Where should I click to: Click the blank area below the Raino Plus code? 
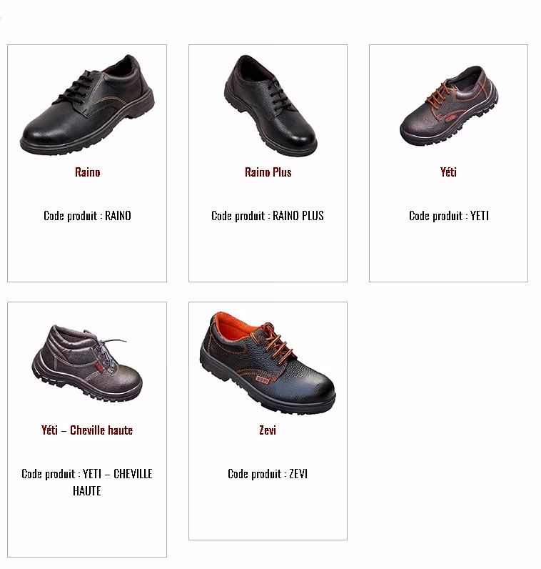pos(268,252)
